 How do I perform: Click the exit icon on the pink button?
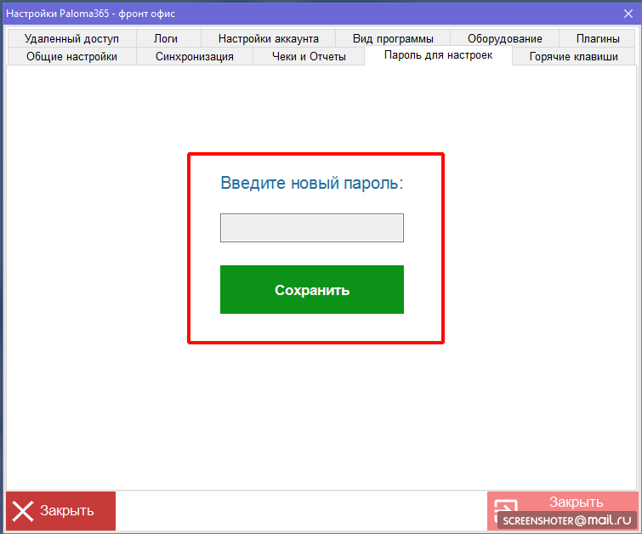tap(506, 508)
